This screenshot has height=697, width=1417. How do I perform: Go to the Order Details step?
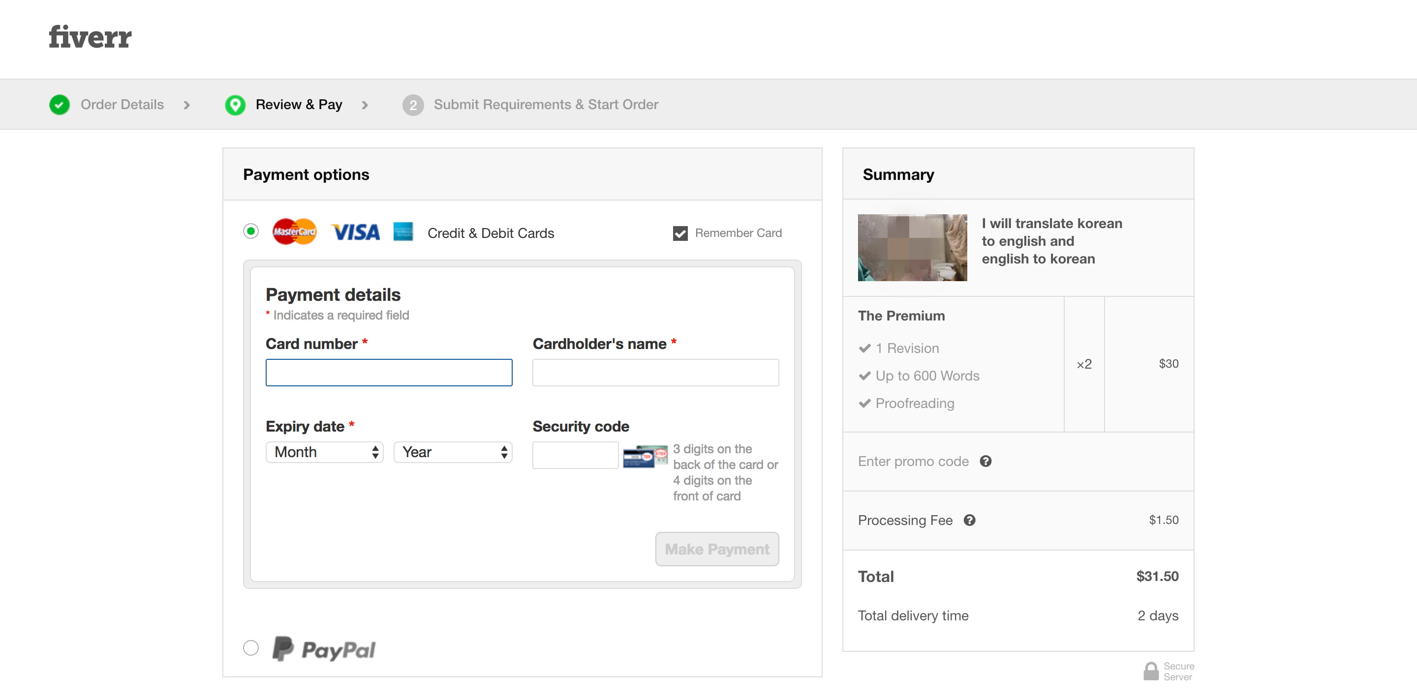point(122,104)
